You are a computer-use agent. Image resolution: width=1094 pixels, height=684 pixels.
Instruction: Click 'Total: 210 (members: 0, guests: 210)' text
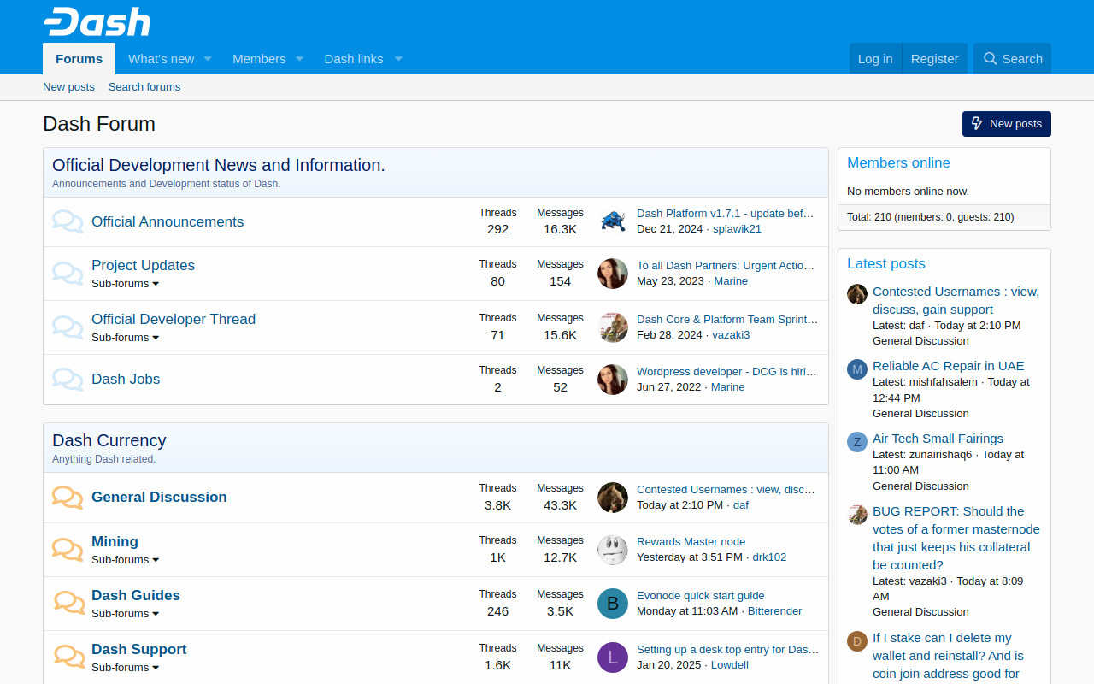point(931,217)
